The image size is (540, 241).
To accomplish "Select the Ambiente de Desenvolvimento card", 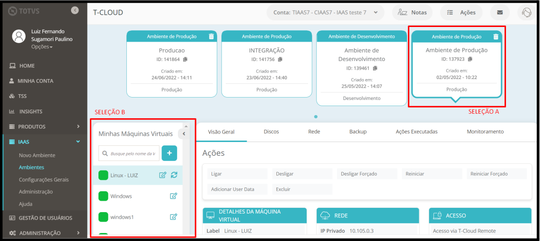I will pos(362,68).
